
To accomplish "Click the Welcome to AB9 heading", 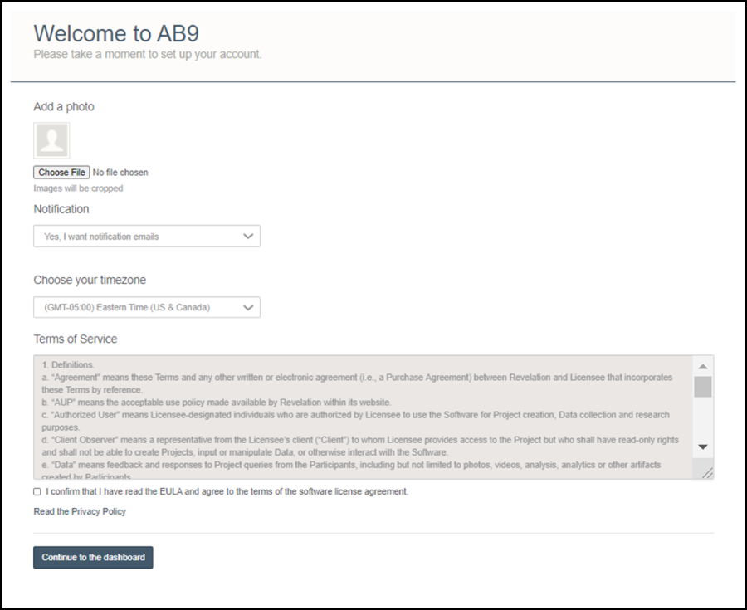I will coord(116,33).
